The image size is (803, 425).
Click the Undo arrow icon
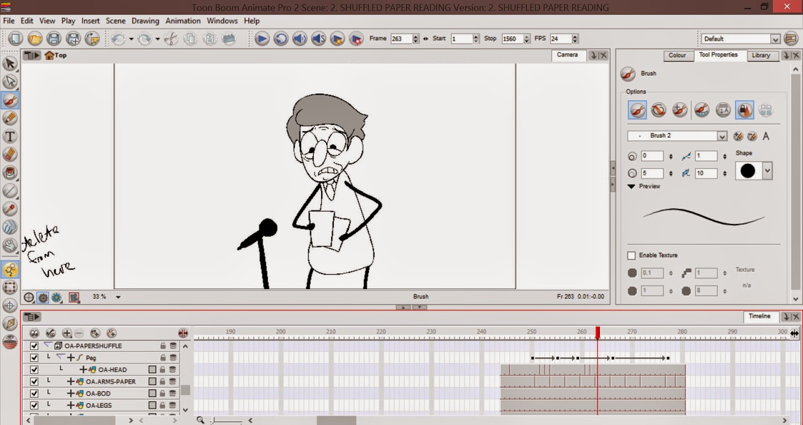(x=118, y=39)
